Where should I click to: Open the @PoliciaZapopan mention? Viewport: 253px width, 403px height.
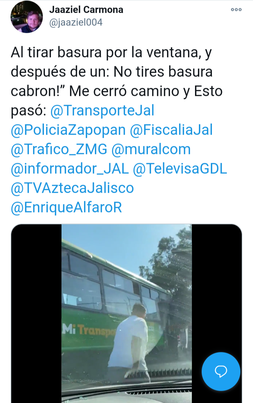pyautogui.click(x=68, y=130)
